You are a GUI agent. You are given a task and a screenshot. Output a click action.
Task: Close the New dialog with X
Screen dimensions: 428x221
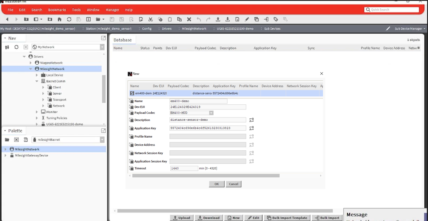pos(322,74)
